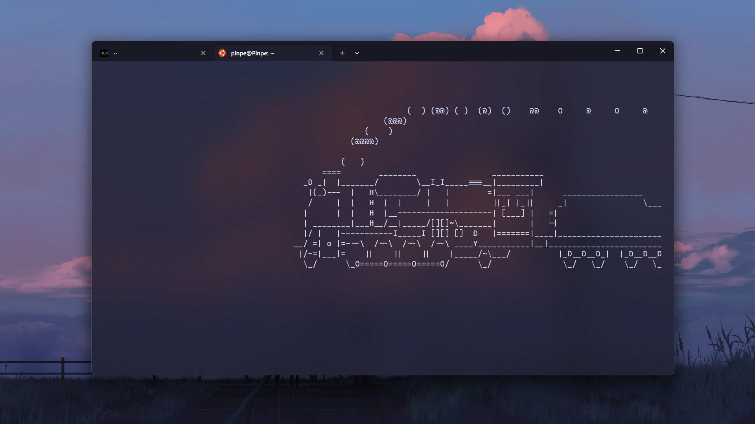Switch to the "~" Nushell tab

pyautogui.click(x=153, y=53)
